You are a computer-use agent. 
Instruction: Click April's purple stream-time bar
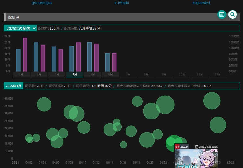tap(78, 57)
